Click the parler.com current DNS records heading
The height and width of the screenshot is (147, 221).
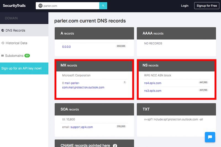click(x=90, y=21)
